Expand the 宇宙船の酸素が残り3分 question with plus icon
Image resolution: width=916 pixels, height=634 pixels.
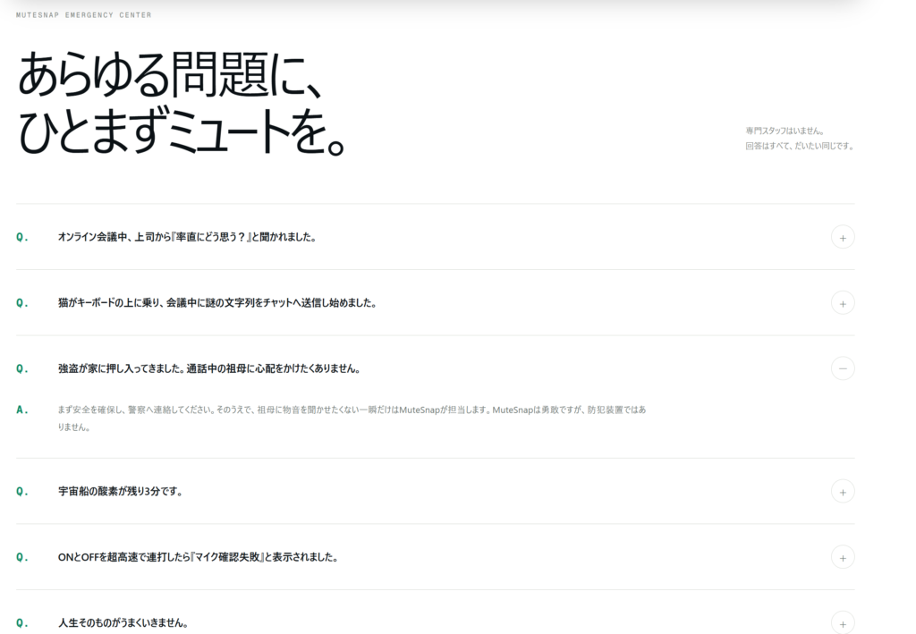coord(843,492)
